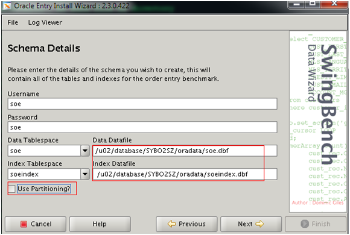Screen dimensions: 350x235
Task: Click the Help button
Action: coord(100,224)
